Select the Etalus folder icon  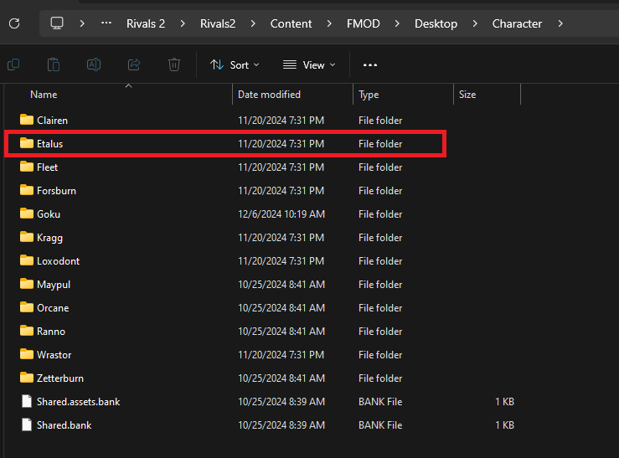coord(27,143)
